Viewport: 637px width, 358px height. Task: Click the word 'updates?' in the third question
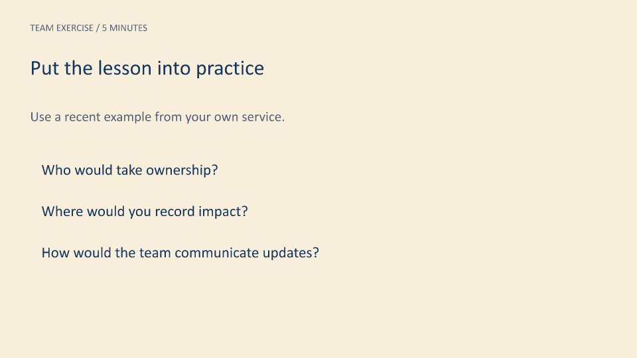click(x=291, y=253)
